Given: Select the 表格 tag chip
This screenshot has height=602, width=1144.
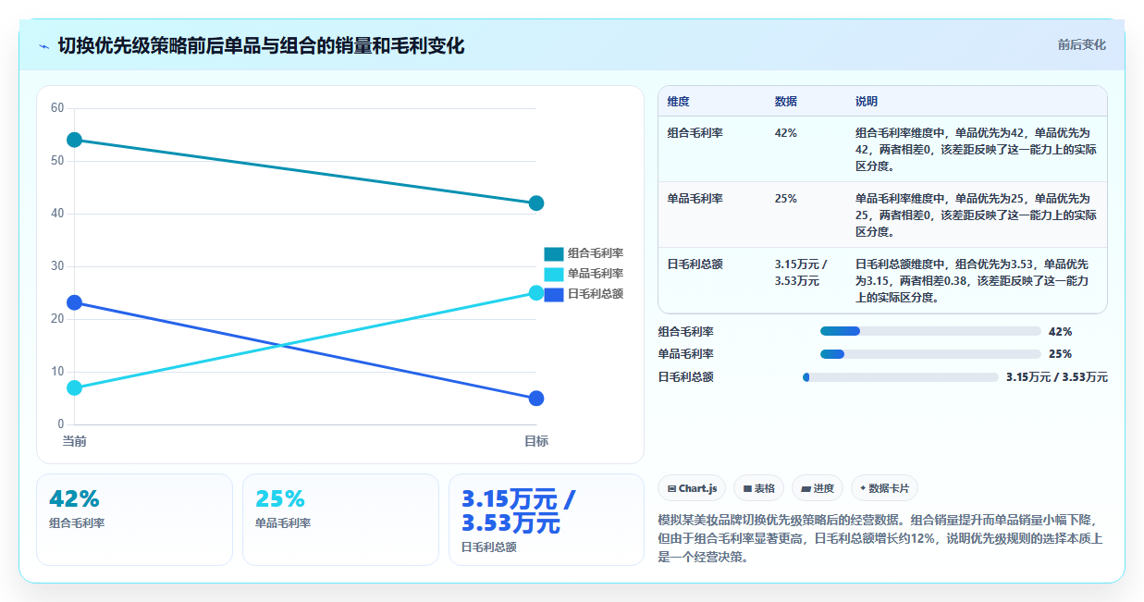Looking at the screenshot, I should pos(758,488).
